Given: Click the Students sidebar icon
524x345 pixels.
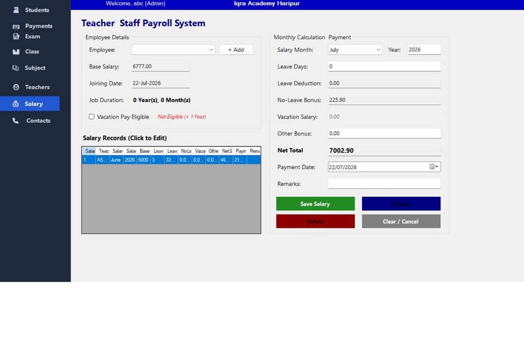Looking at the screenshot, I should [16, 10].
